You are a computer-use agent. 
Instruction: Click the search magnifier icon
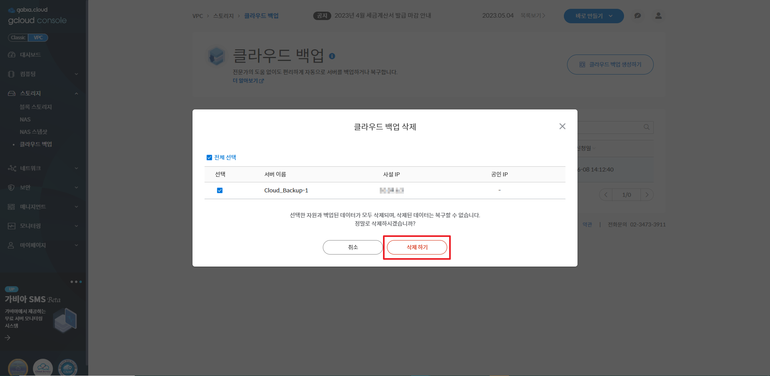646,127
